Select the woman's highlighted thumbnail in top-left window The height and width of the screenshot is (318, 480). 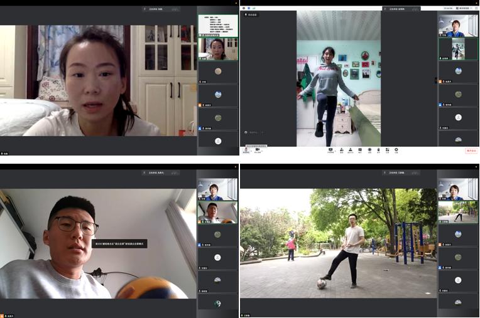[218, 48]
